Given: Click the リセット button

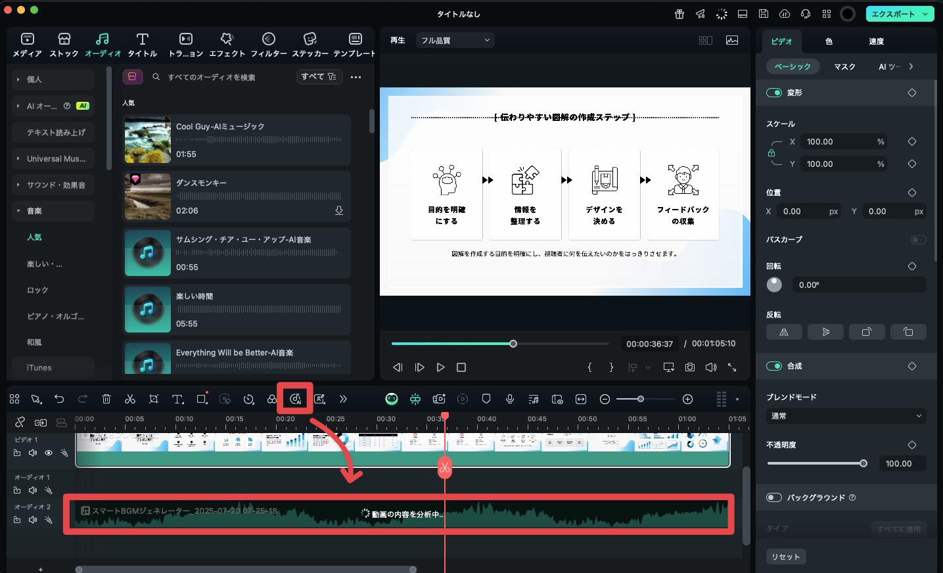Looking at the screenshot, I should coord(786,557).
